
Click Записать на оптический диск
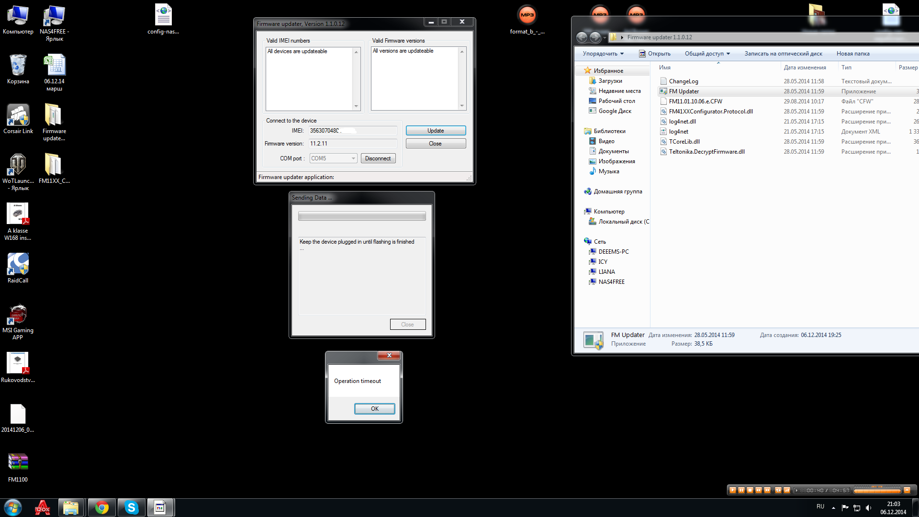[x=783, y=54]
